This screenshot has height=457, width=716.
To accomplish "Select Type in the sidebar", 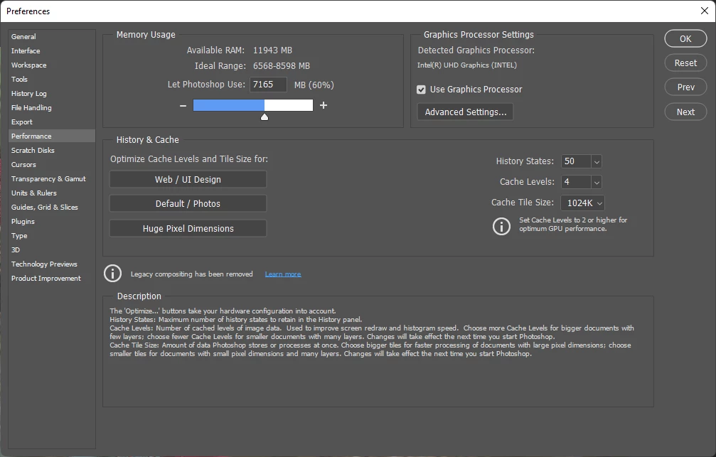I will (51, 235).
